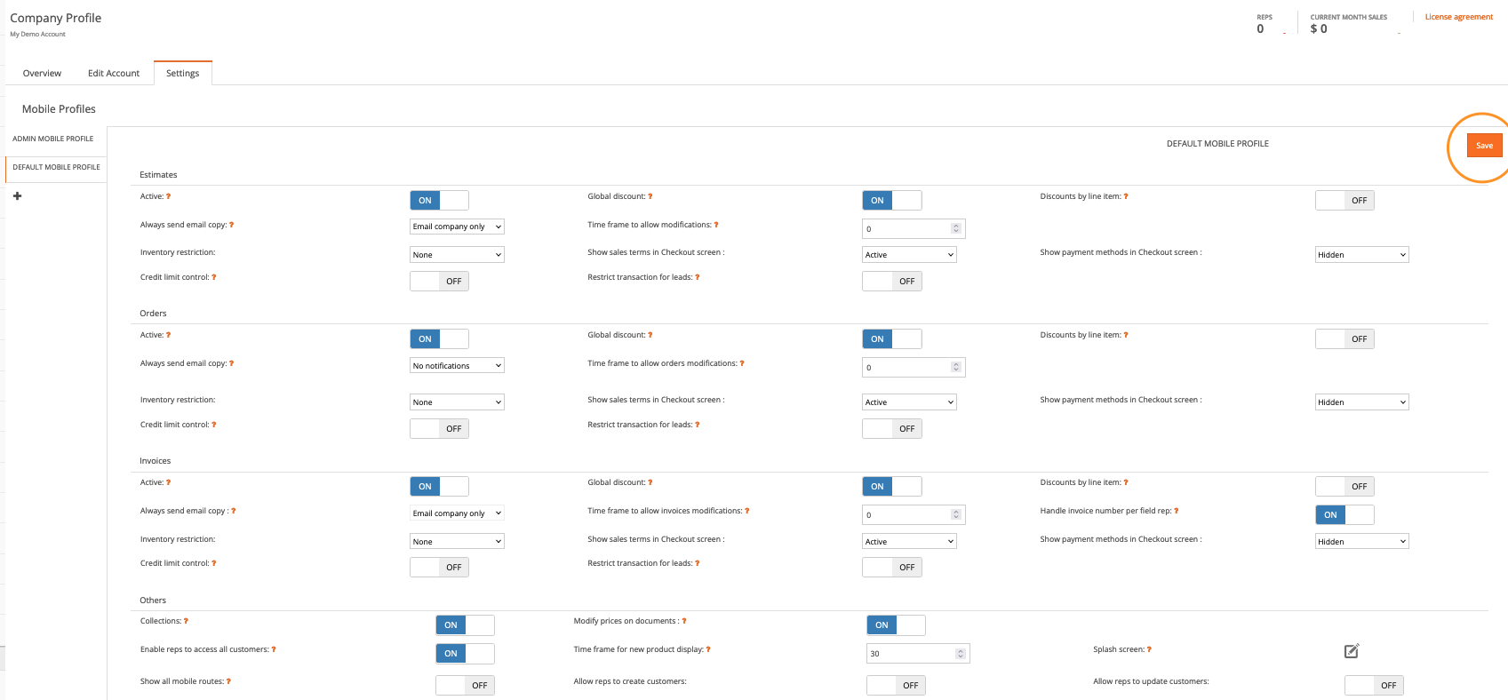This screenshot has height=700, width=1508.
Task: Turn off Handle invoice number per field rep
Action: coord(1344,515)
